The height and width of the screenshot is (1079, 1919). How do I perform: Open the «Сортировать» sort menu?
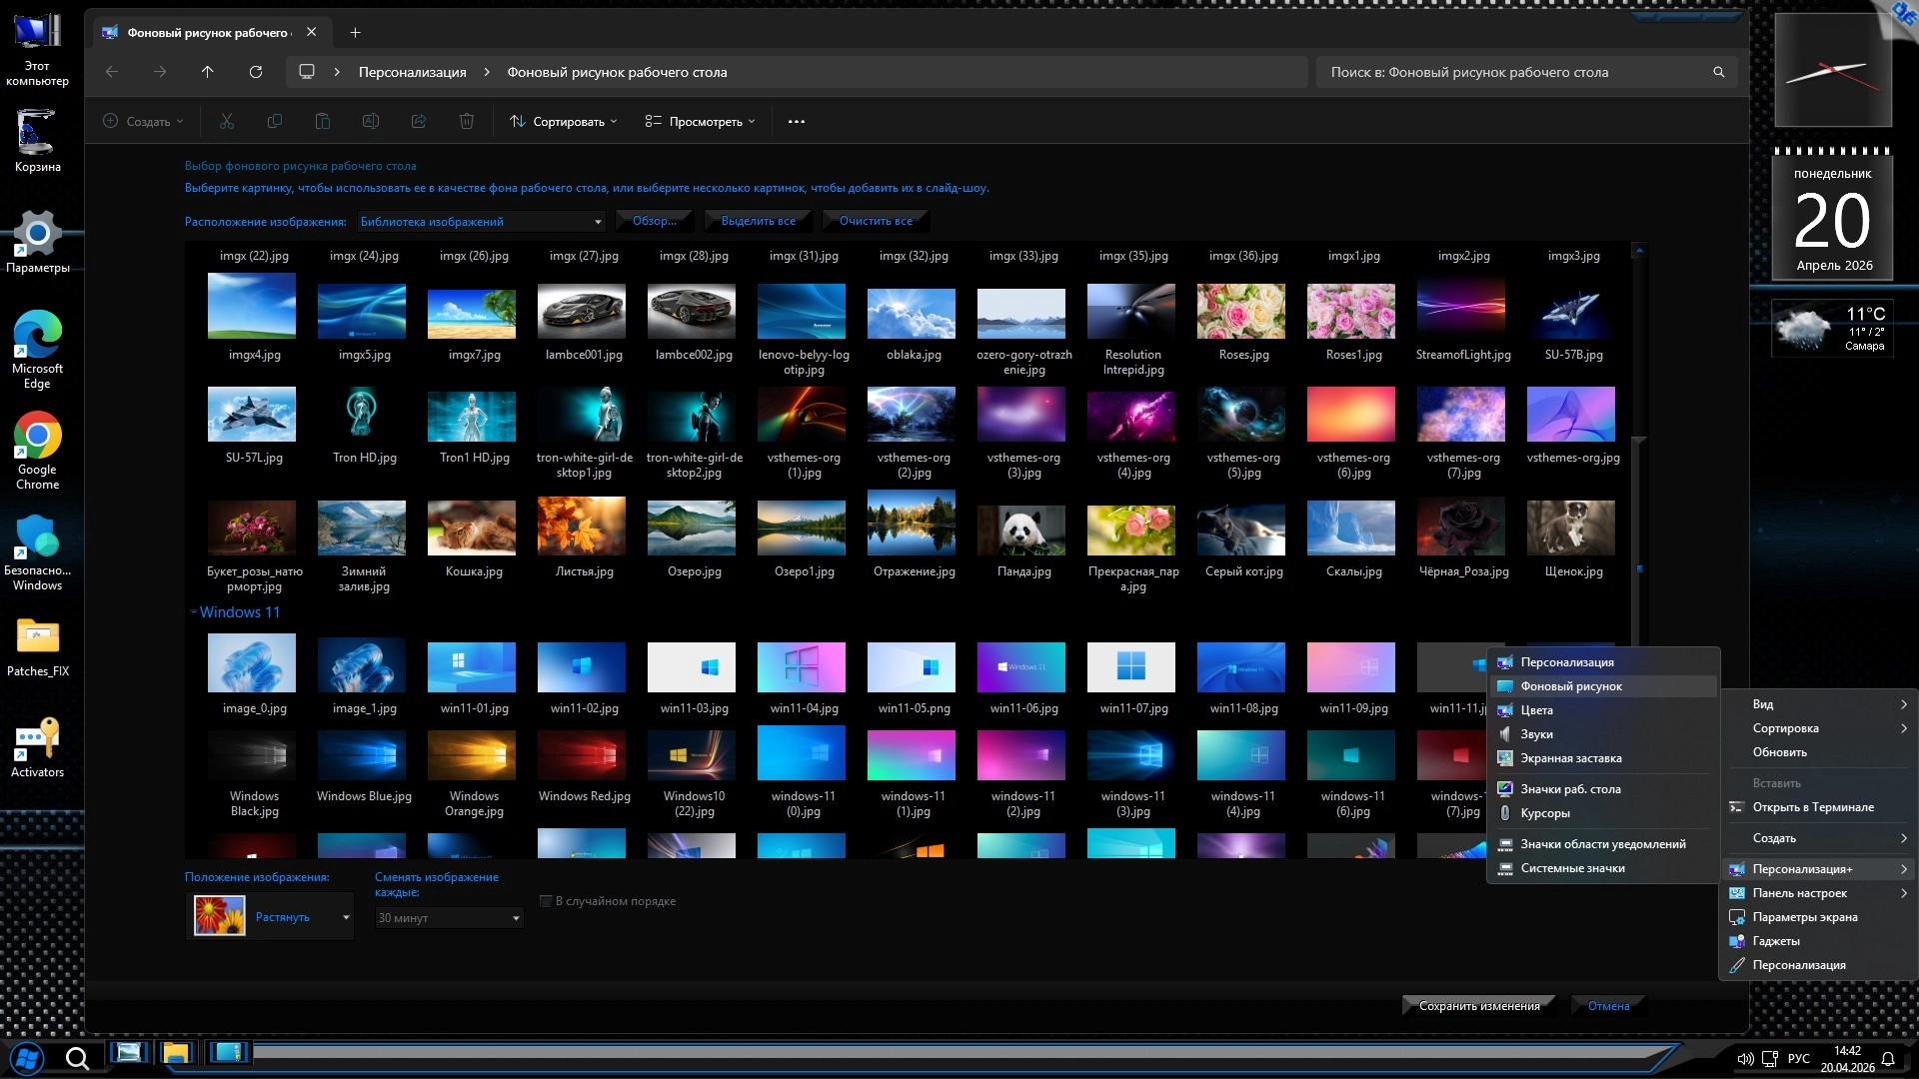point(564,122)
